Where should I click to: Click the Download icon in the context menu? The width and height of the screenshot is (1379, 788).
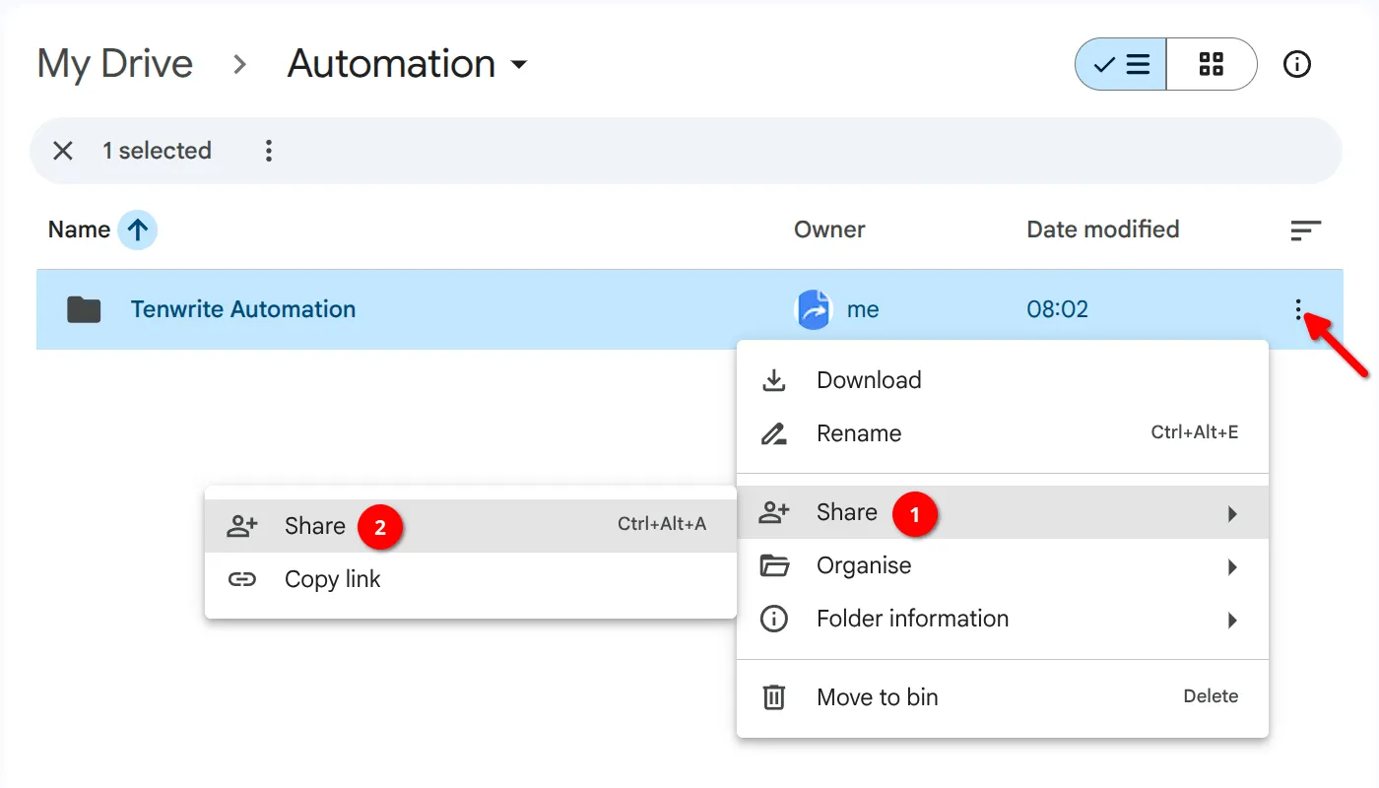[x=774, y=379]
